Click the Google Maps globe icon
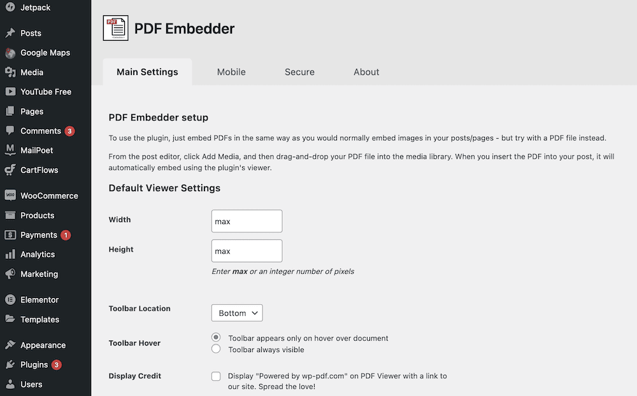The image size is (637, 396). (x=10, y=53)
